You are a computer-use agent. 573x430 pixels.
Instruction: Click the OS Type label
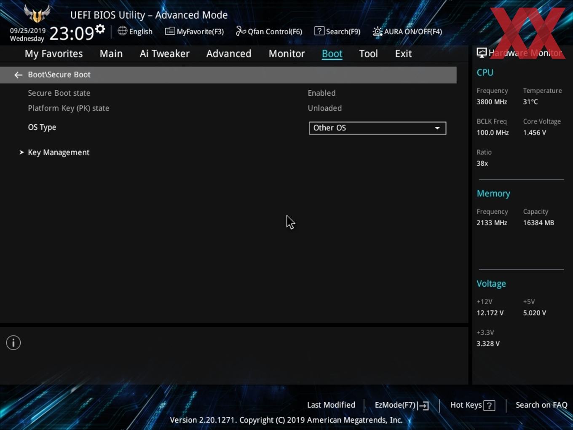(42, 127)
